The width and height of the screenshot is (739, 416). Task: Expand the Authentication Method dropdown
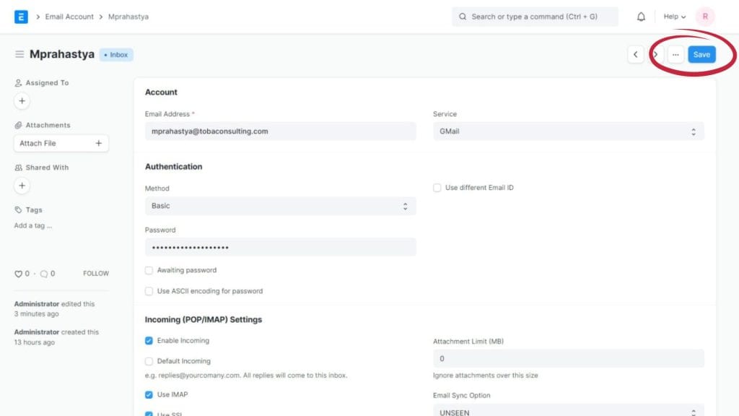[280, 206]
